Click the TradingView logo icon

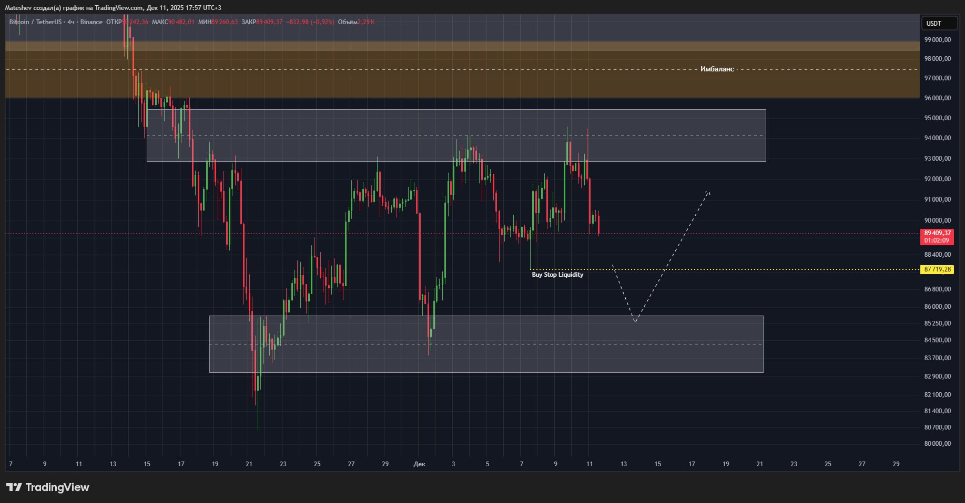tap(14, 487)
